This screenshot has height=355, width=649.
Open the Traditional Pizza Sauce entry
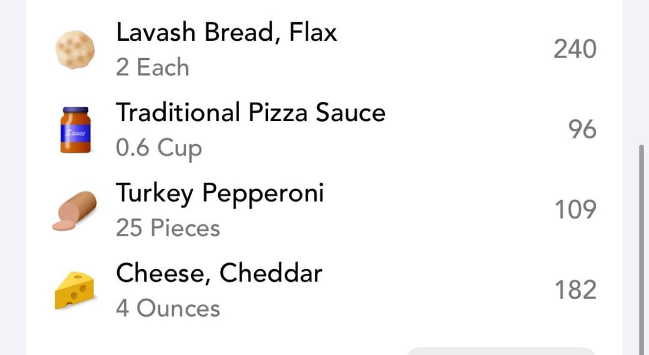pos(250,113)
